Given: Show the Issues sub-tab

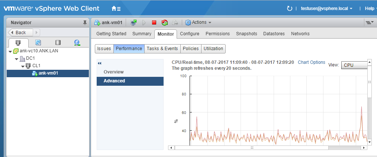Looking at the screenshot, I should 104,49.
